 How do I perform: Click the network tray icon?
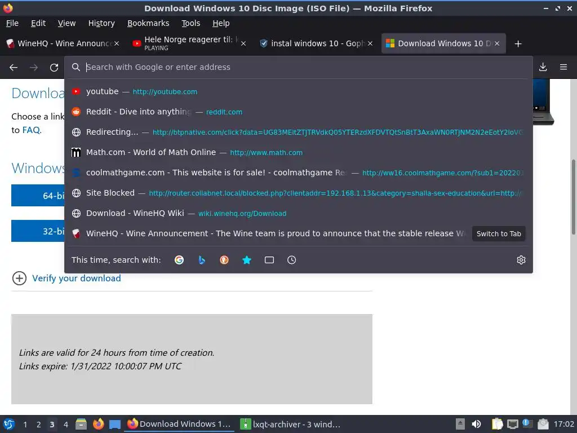click(513, 424)
